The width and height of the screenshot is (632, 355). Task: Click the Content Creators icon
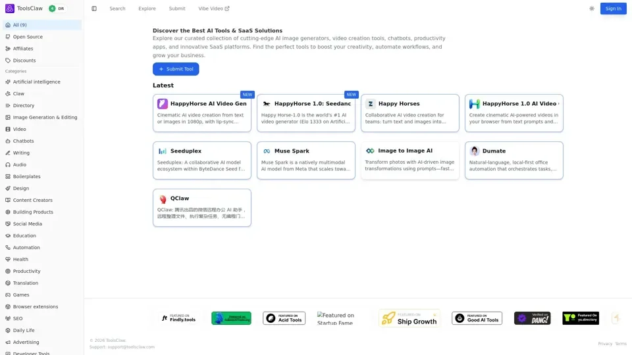click(x=8, y=200)
